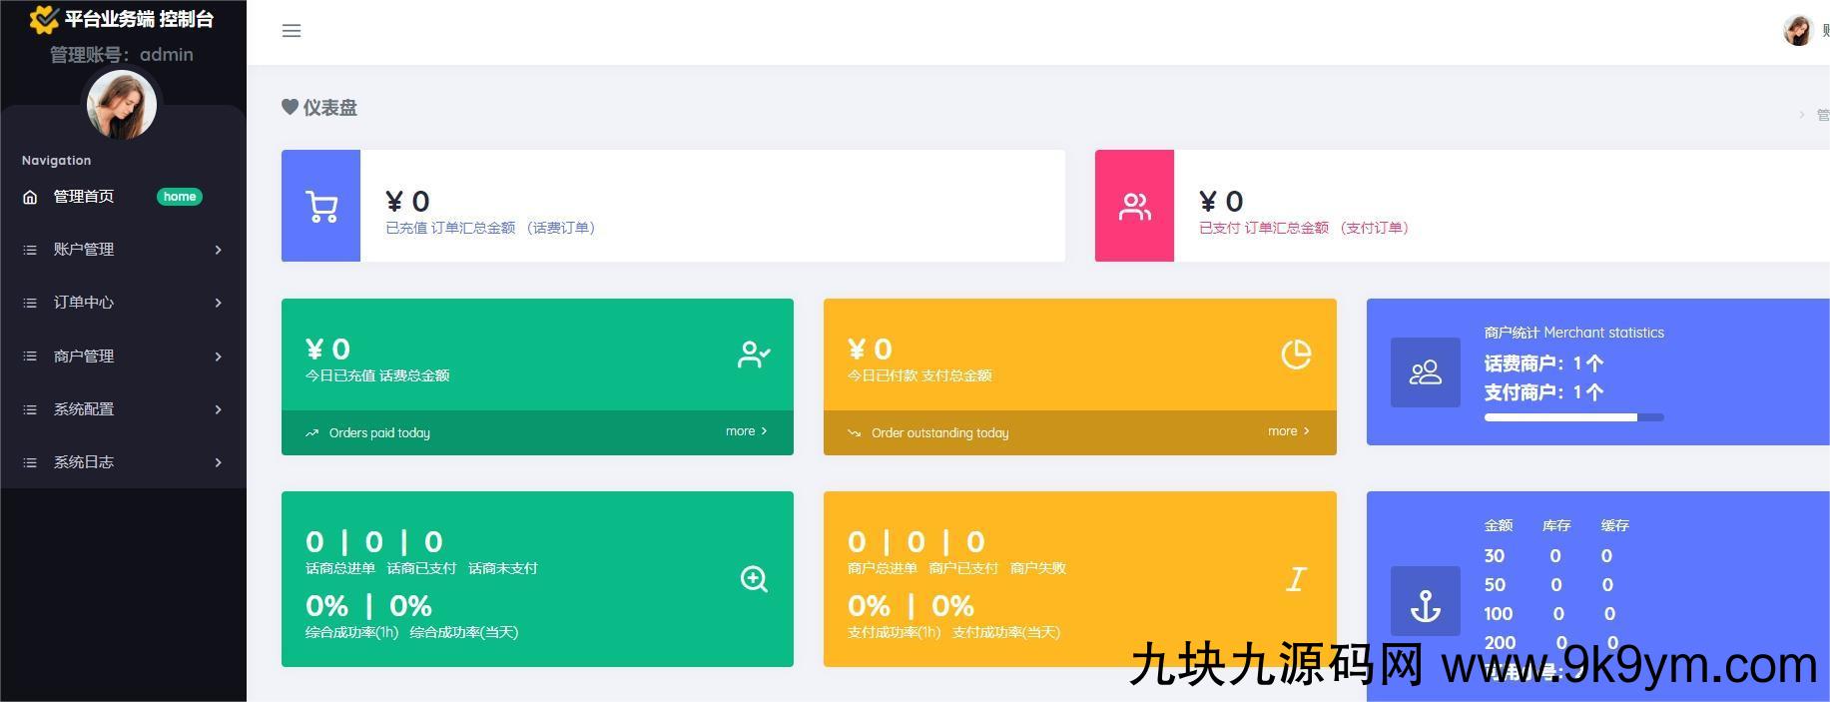Click the italic I icon in yellow card
Viewport: 1830px width, 702px height.
pos(1296,579)
